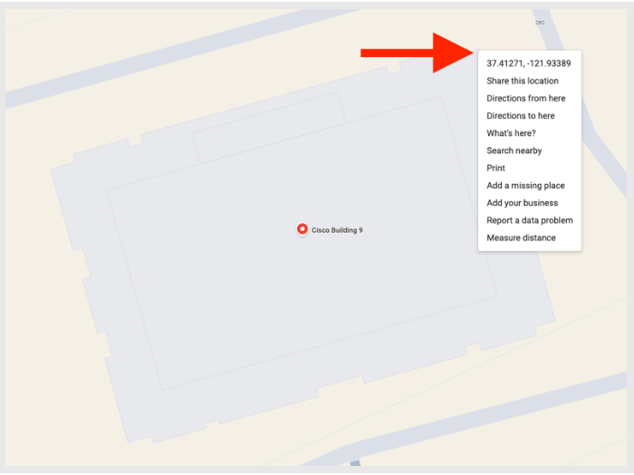Viewport: 634px width, 475px height.
Task: Click the road along the bottom right
Action: pos(485,419)
